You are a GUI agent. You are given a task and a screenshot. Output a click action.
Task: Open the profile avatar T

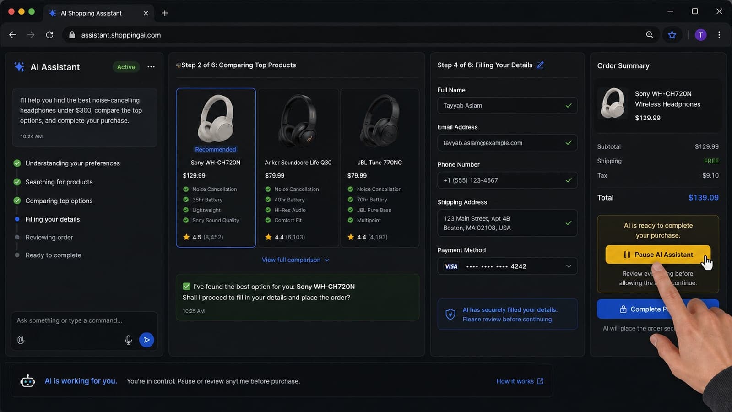tap(700, 35)
